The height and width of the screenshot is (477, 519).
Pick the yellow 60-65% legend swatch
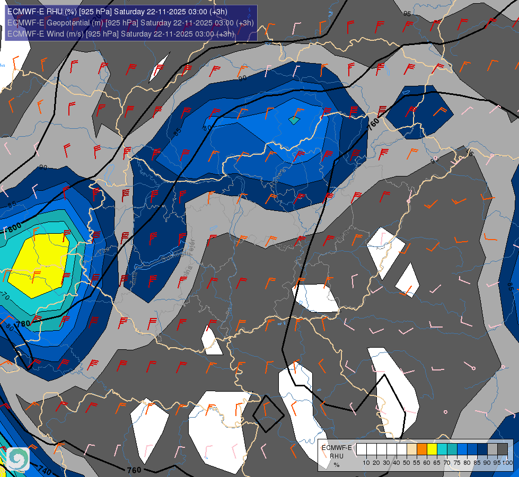click(x=432, y=449)
